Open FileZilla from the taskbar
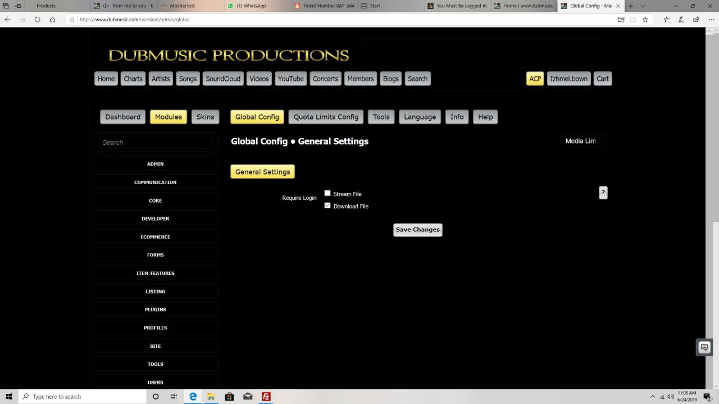The width and height of the screenshot is (719, 404). tap(266, 397)
